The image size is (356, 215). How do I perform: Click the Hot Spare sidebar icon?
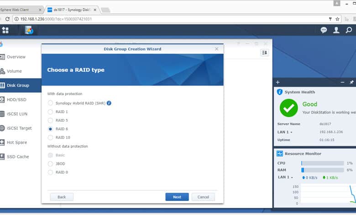(2, 142)
